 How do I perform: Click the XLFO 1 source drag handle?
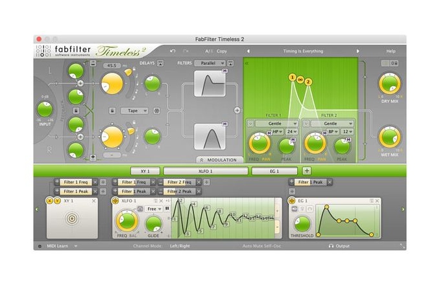pos(115,201)
